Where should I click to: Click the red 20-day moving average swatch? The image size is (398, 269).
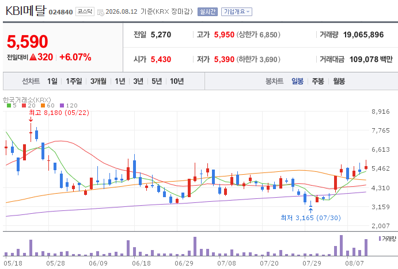[x=24, y=105]
